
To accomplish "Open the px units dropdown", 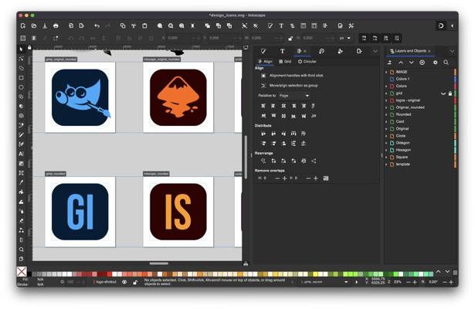I will (344, 38).
